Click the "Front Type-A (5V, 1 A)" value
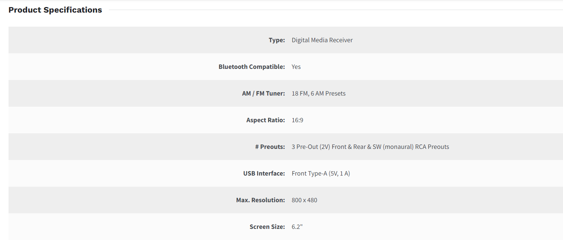 click(320, 173)
